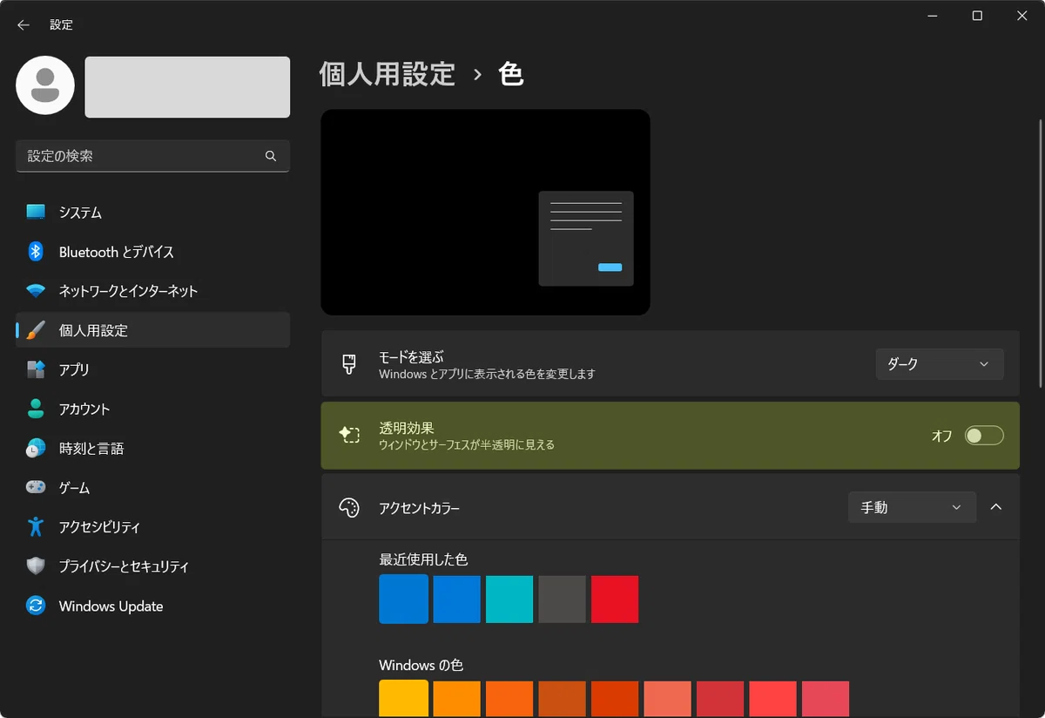Viewport: 1045px width, 718px height.
Task: Open アクセシビリティ settings category
Action: [153, 526]
